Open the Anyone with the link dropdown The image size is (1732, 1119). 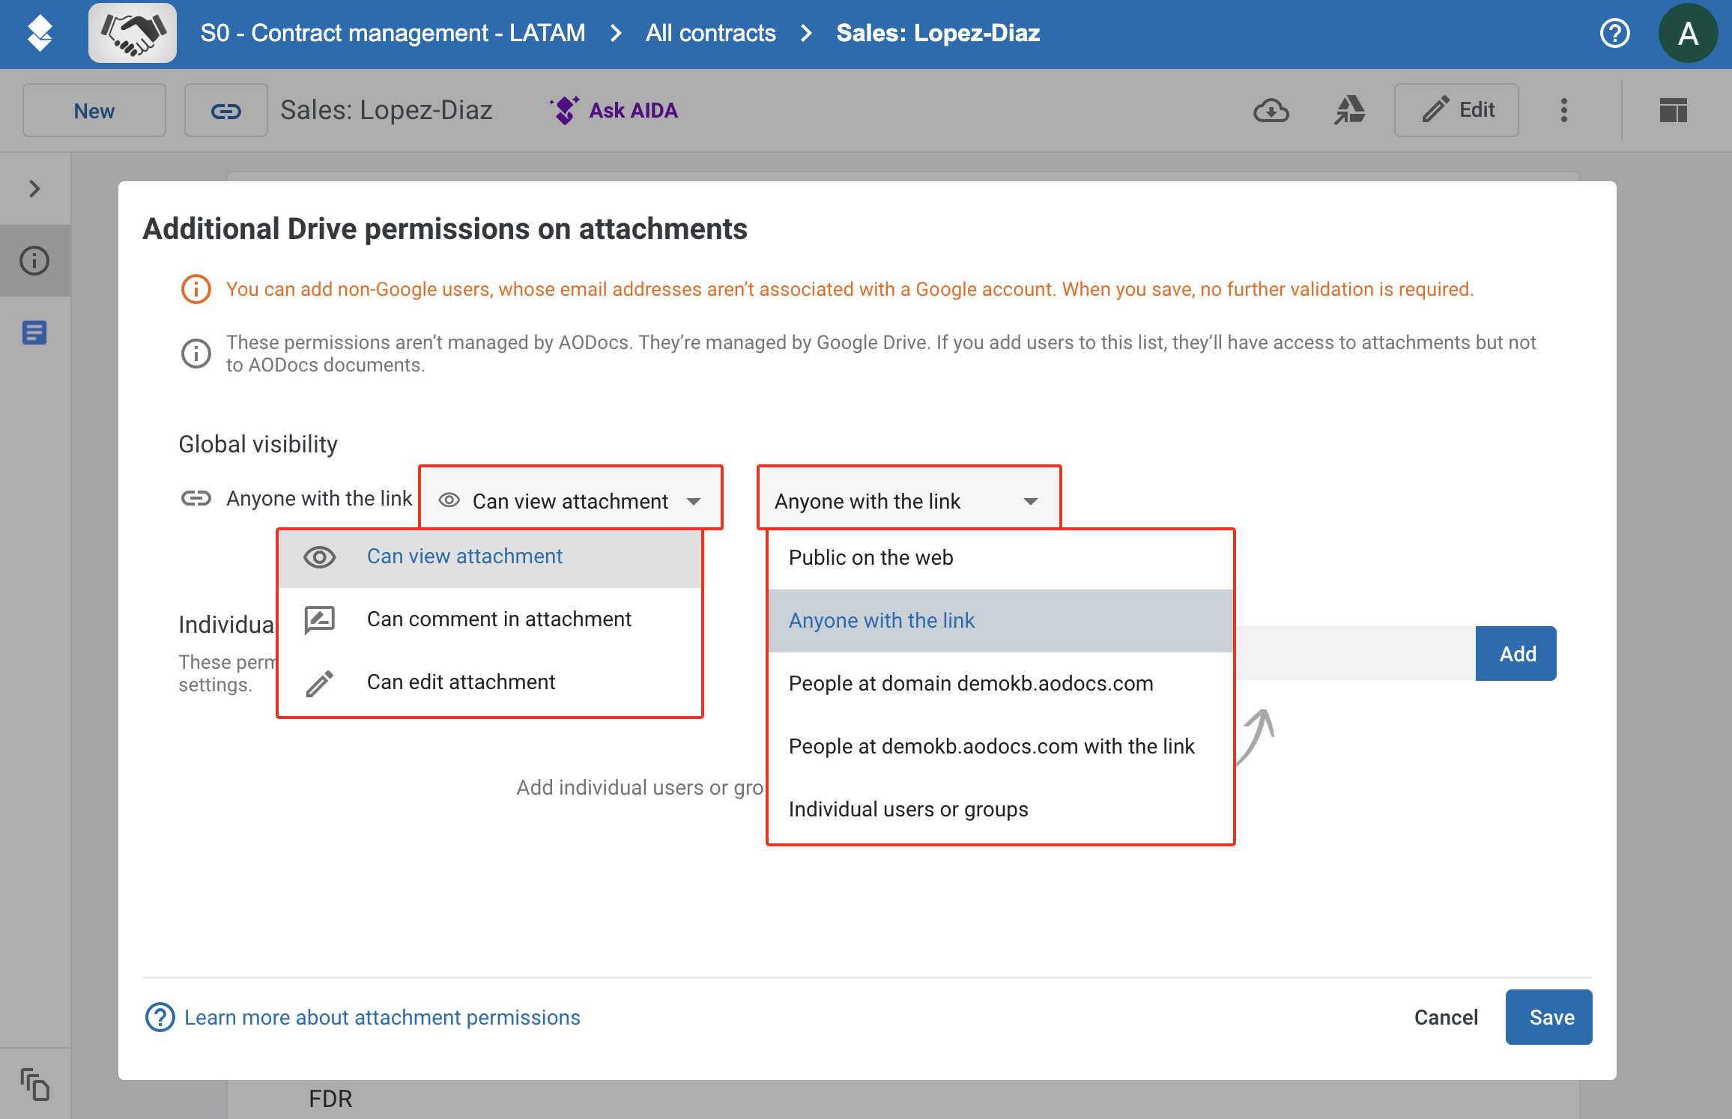(909, 500)
